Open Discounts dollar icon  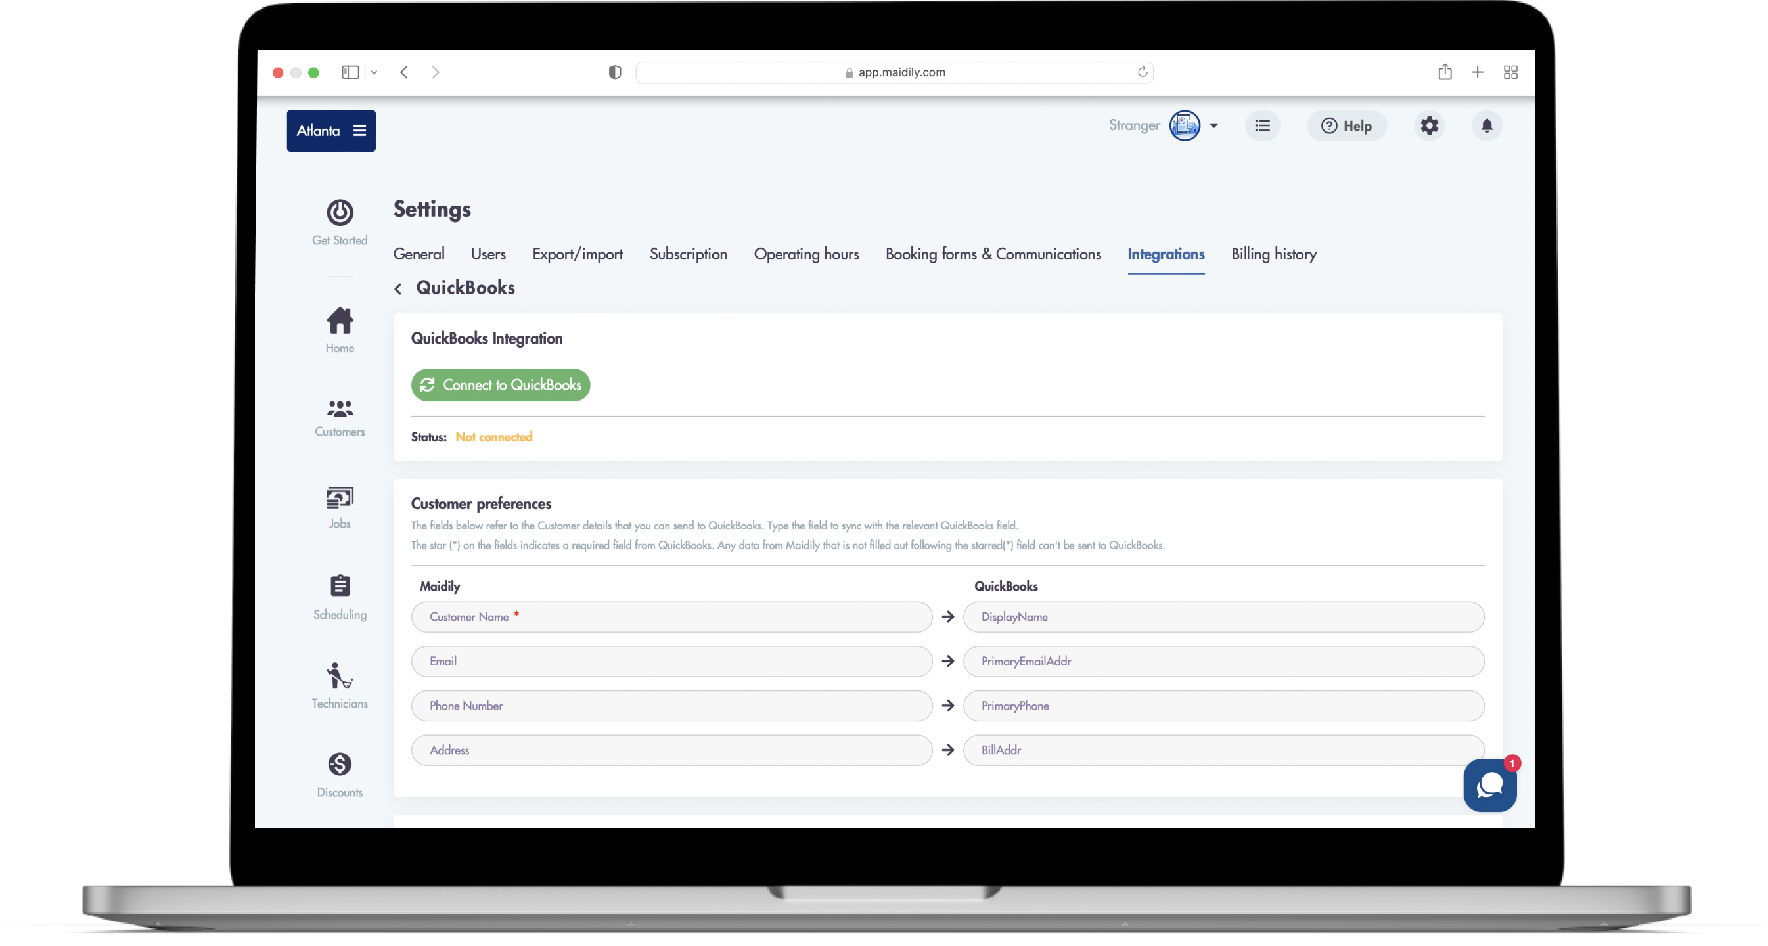[340, 764]
